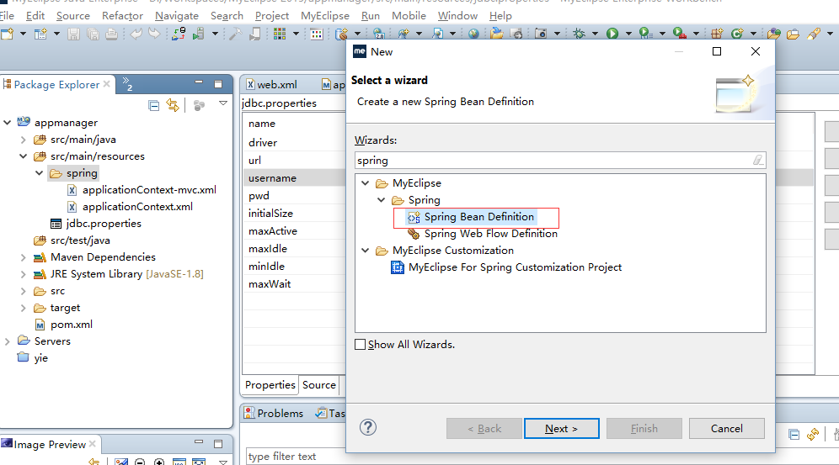Click the Cancel button
Image resolution: width=839 pixels, height=465 pixels.
726,428
